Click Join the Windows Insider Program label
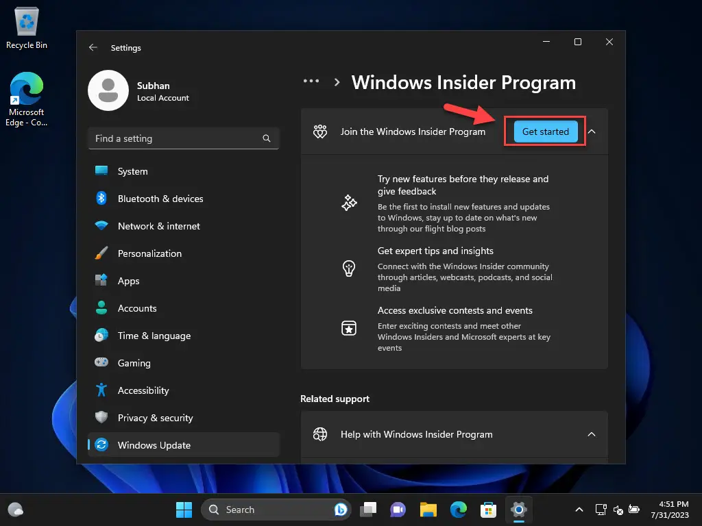The width and height of the screenshot is (702, 526). pos(413,131)
